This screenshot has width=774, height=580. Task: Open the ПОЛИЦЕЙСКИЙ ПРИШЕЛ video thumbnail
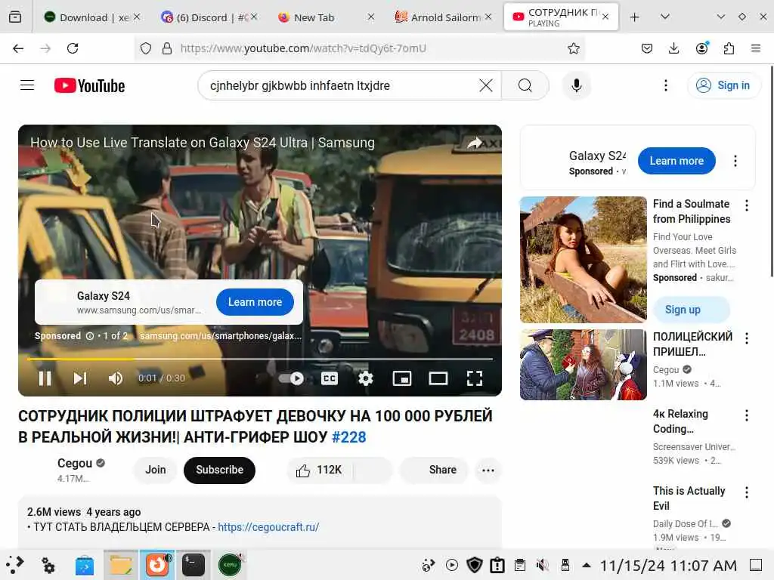pos(583,365)
